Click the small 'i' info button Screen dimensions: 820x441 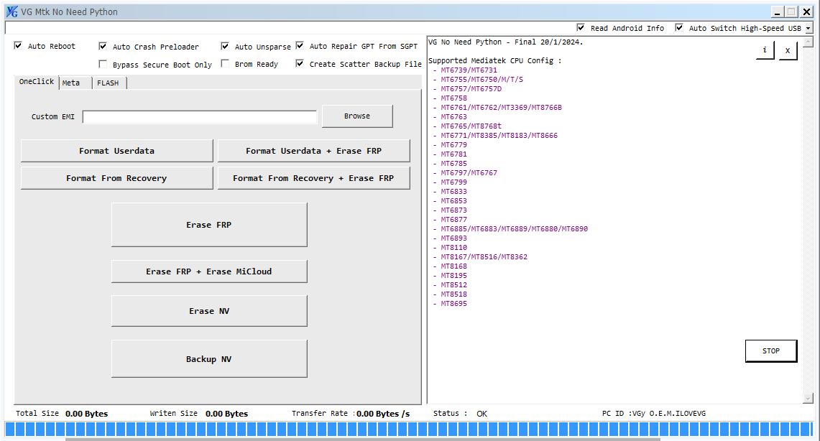[765, 50]
